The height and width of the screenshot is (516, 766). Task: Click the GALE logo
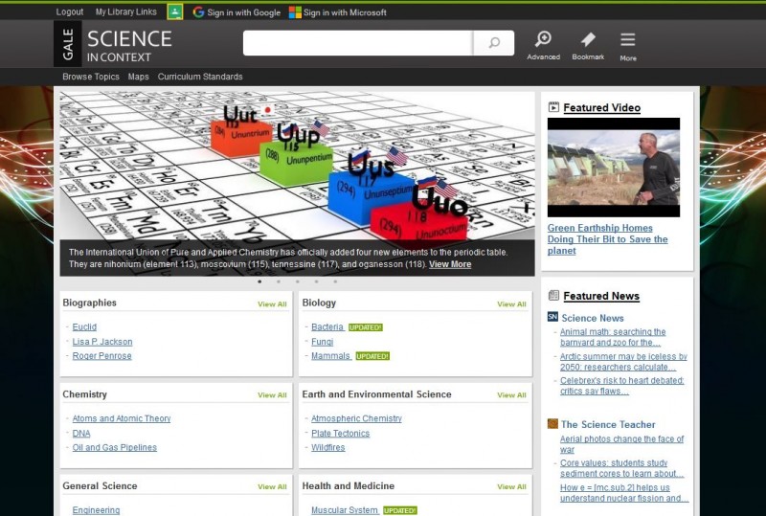[68, 44]
